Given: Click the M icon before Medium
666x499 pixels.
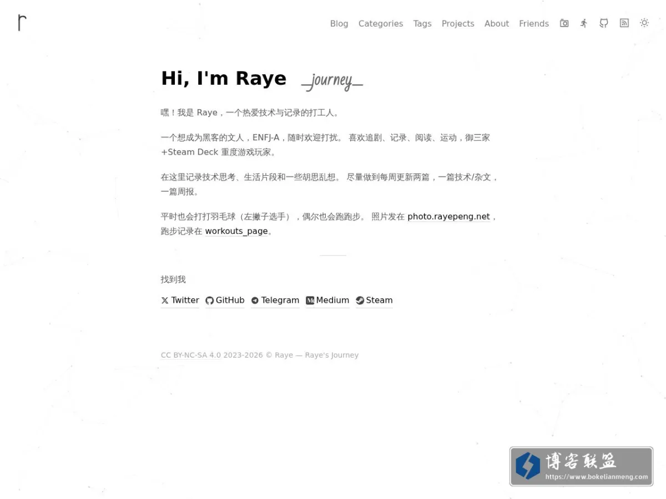Looking at the screenshot, I should tap(310, 301).
